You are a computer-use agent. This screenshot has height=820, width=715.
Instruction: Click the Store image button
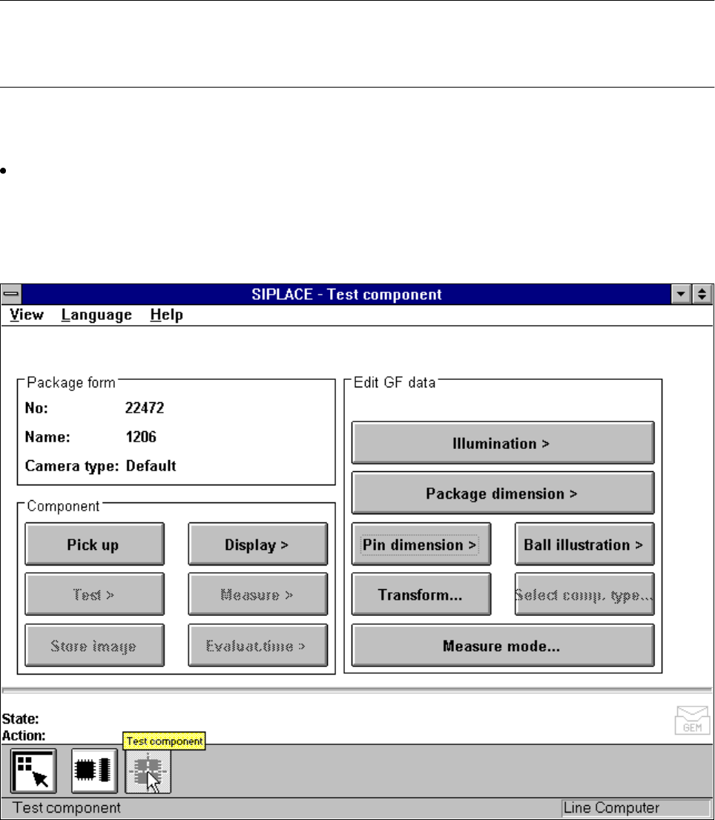click(x=95, y=646)
